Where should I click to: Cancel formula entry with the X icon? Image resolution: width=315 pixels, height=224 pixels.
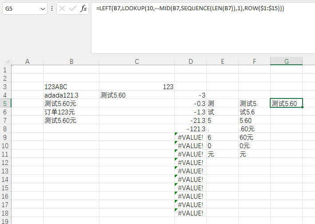coord(62,8)
